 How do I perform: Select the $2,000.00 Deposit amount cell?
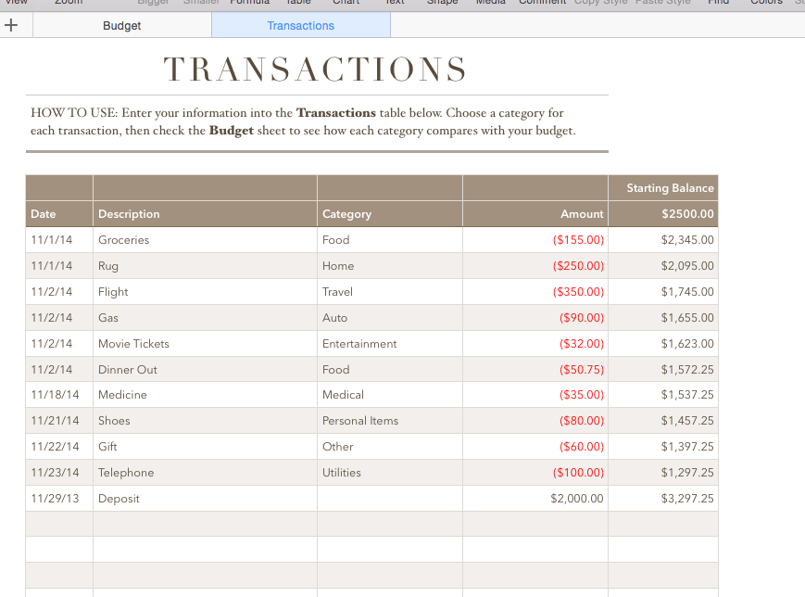(x=535, y=499)
